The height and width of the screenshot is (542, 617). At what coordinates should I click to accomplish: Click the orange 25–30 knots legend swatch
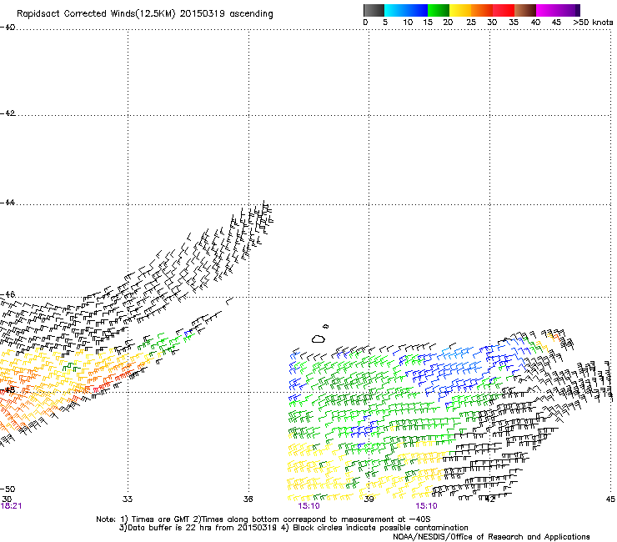(x=482, y=10)
